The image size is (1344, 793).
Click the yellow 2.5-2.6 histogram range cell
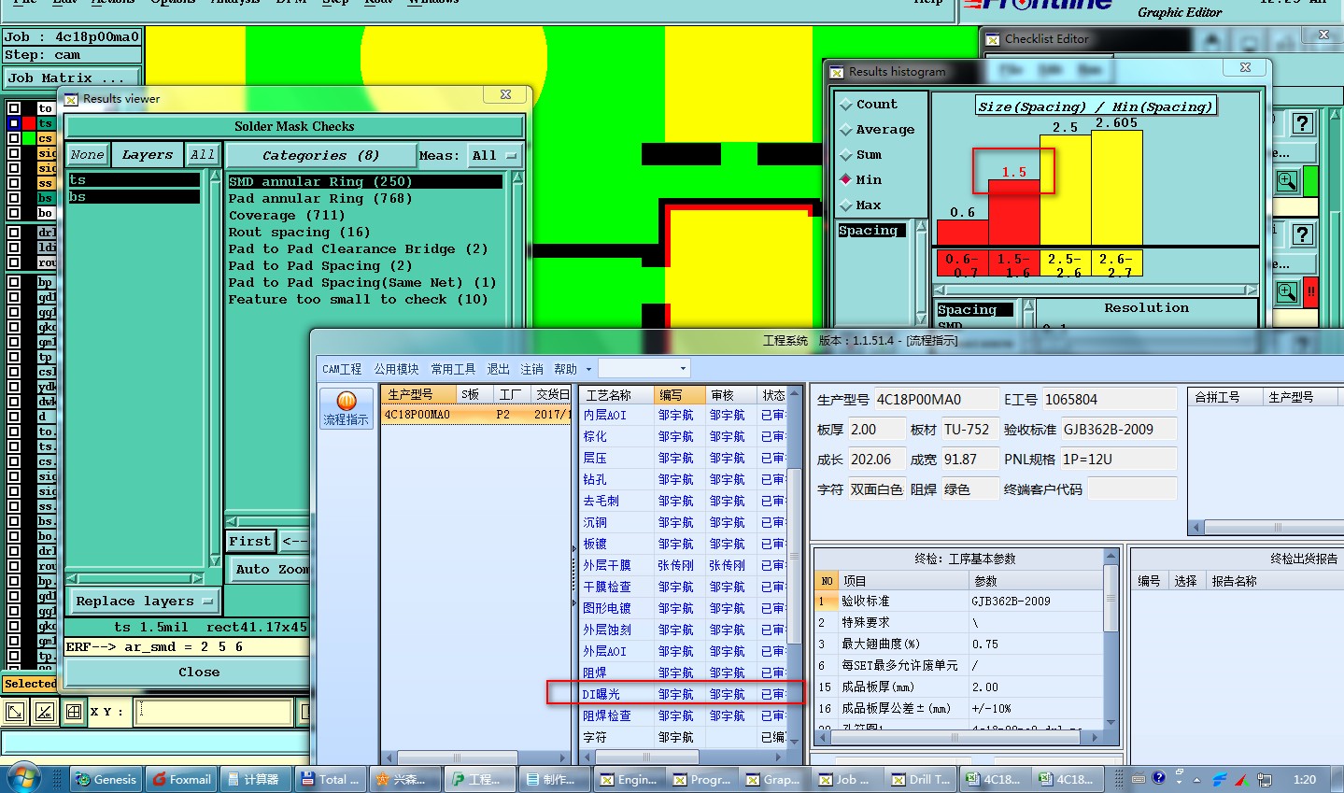click(x=1065, y=263)
